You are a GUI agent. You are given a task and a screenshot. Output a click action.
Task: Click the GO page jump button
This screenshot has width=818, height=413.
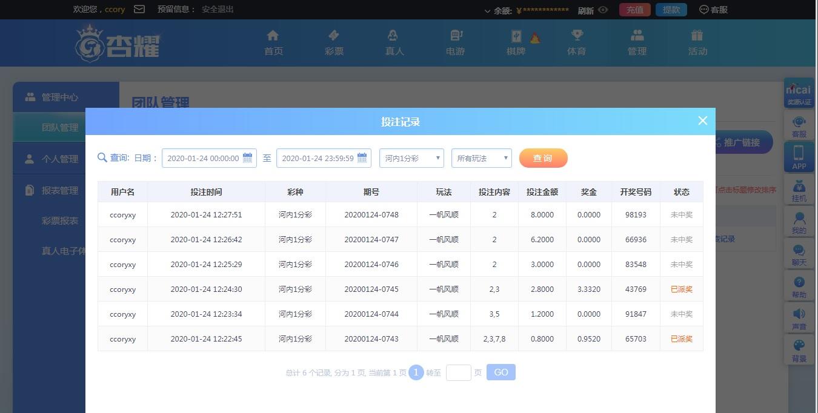[500, 372]
